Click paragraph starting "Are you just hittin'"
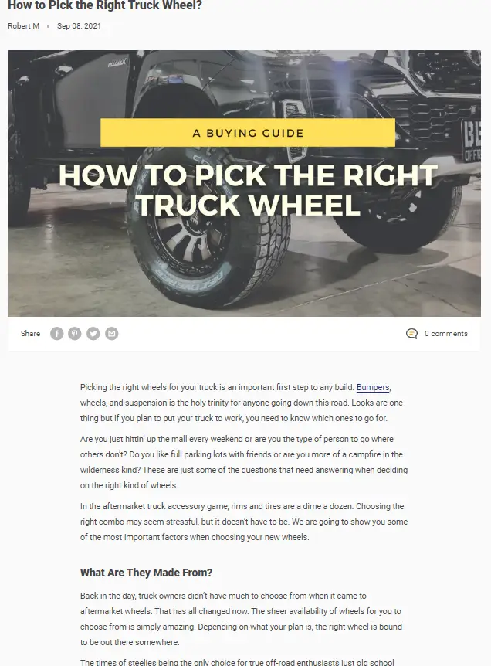 (x=244, y=462)
